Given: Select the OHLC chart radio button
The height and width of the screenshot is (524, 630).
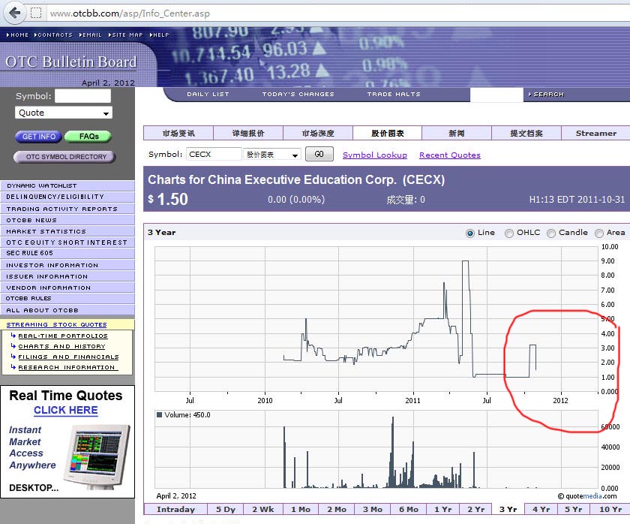Looking at the screenshot, I should (x=509, y=233).
